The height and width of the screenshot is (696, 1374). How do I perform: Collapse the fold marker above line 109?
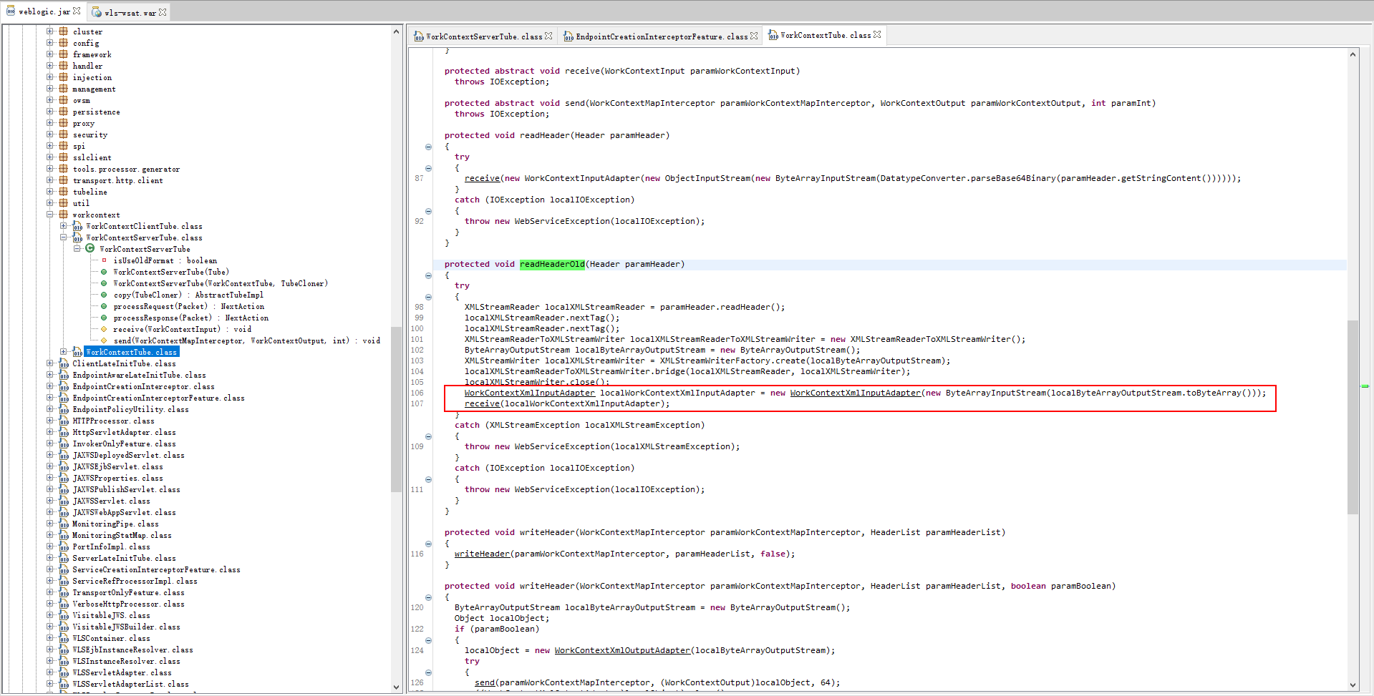pyautogui.click(x=428, y=436)
